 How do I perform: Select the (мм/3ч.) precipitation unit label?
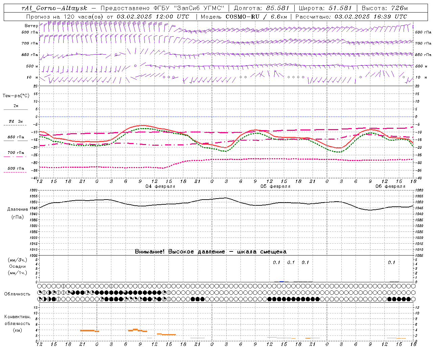point(18,260)
